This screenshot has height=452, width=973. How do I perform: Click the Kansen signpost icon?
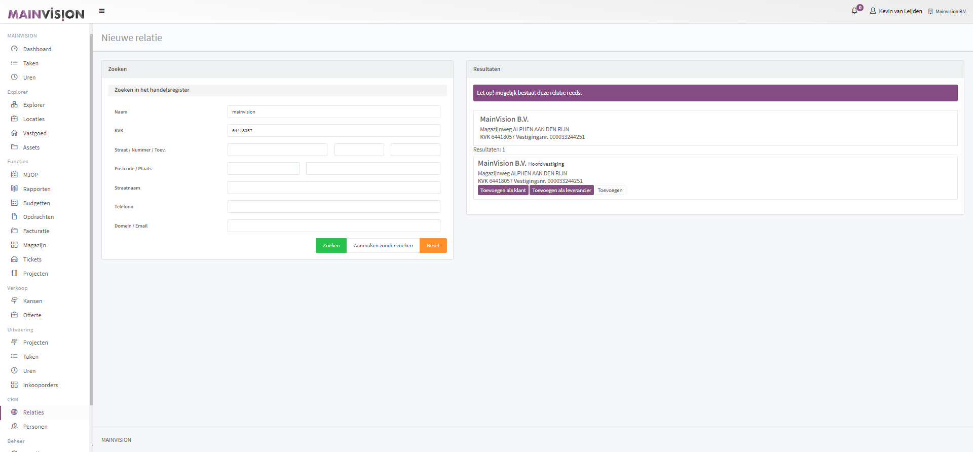click(14, 301)
